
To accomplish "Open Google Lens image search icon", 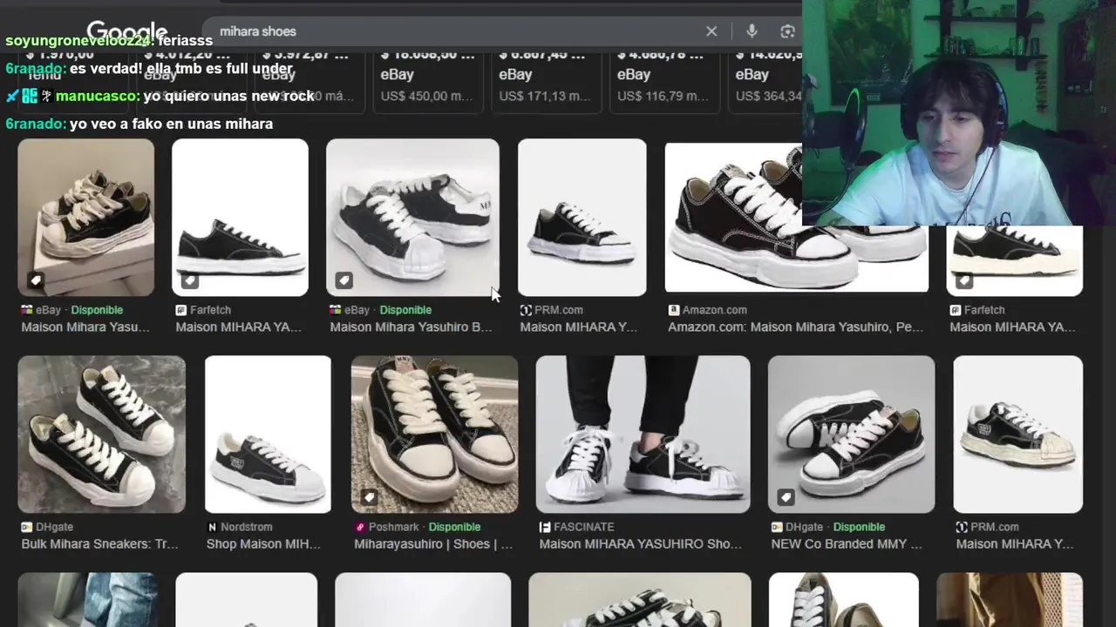I will (x=787, y=31).
